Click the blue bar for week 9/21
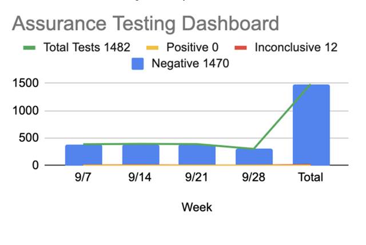 tap(197, 155)
